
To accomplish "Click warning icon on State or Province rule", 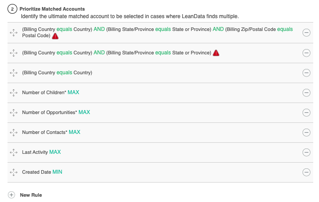I will pos(216,53).
